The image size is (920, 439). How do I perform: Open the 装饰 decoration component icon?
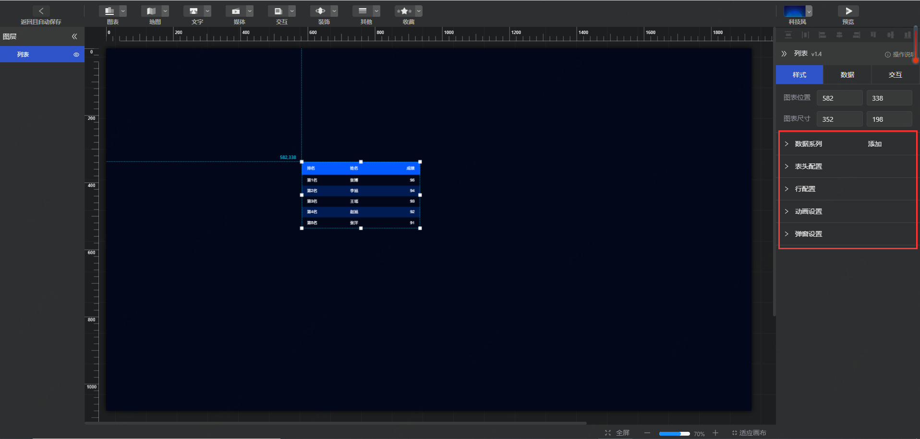321,11
